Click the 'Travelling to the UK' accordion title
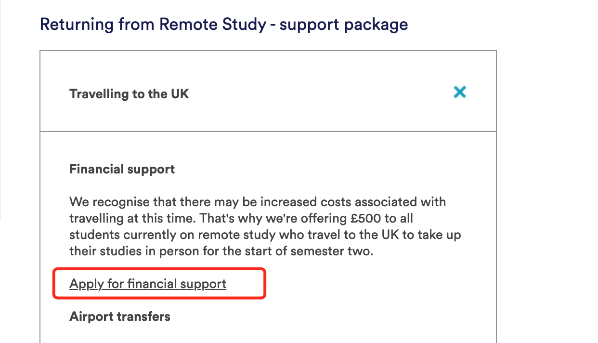The width and height of the screenshot is (598, 343). point(129,93)
